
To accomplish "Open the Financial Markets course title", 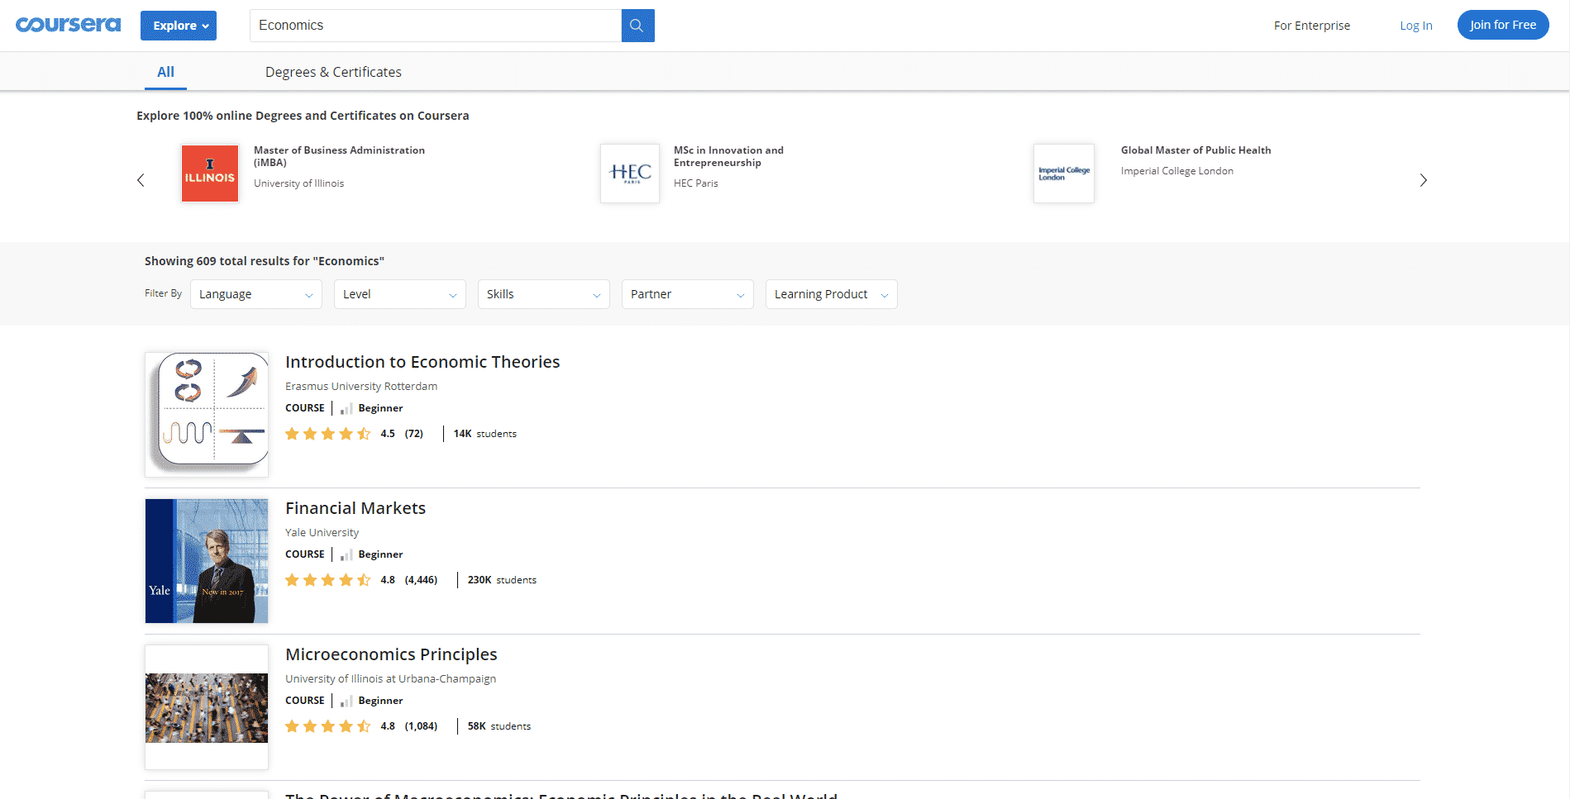I will click(356, 508).
